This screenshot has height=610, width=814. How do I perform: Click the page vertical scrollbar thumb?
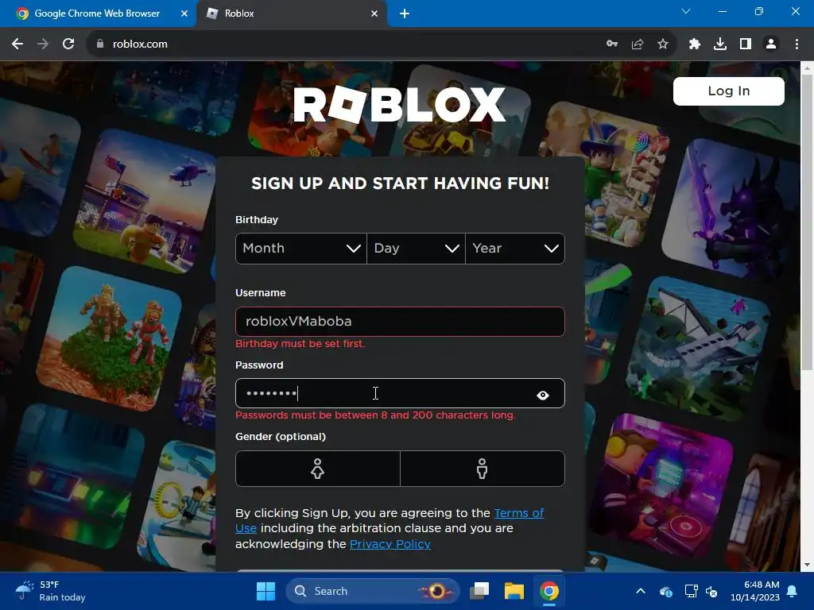point(807,222)
